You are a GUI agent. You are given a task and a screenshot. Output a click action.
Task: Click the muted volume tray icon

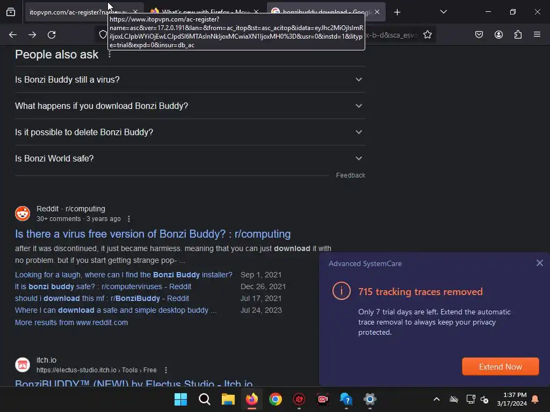pyautogui.click(x=484, y=399)
